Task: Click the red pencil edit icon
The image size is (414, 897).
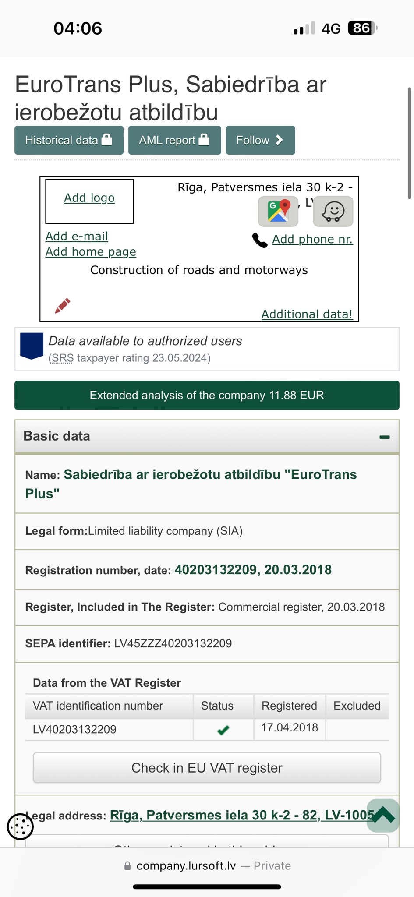Action: pos(63,306)
